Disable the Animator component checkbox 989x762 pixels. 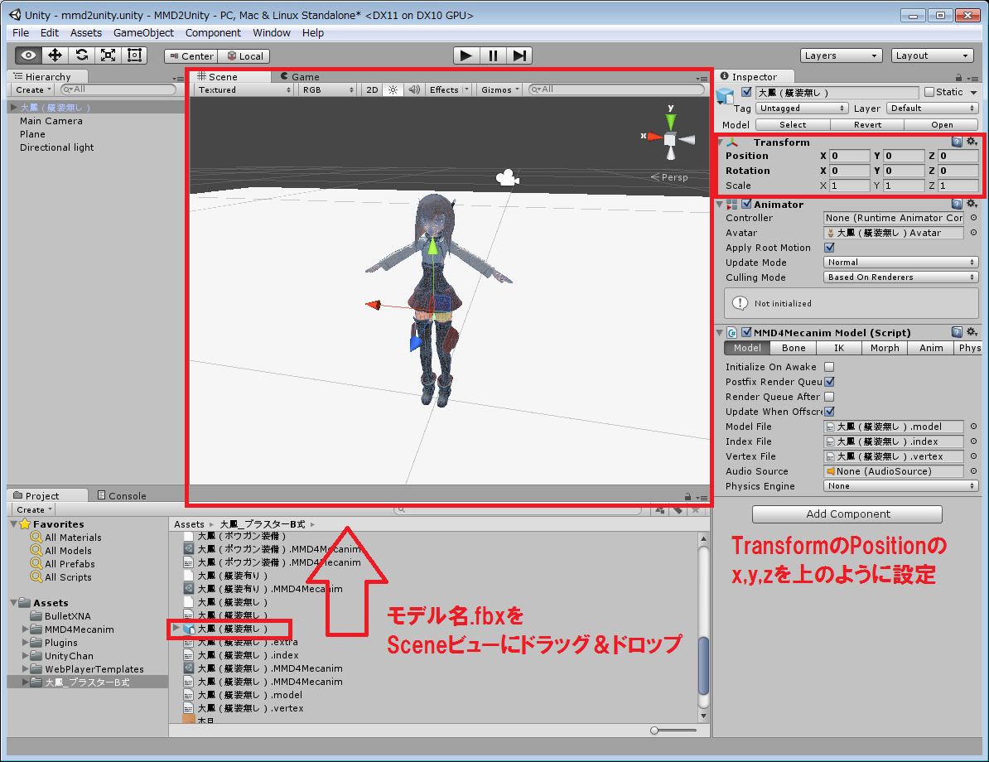pyautogui.click(x=747, y=204)
